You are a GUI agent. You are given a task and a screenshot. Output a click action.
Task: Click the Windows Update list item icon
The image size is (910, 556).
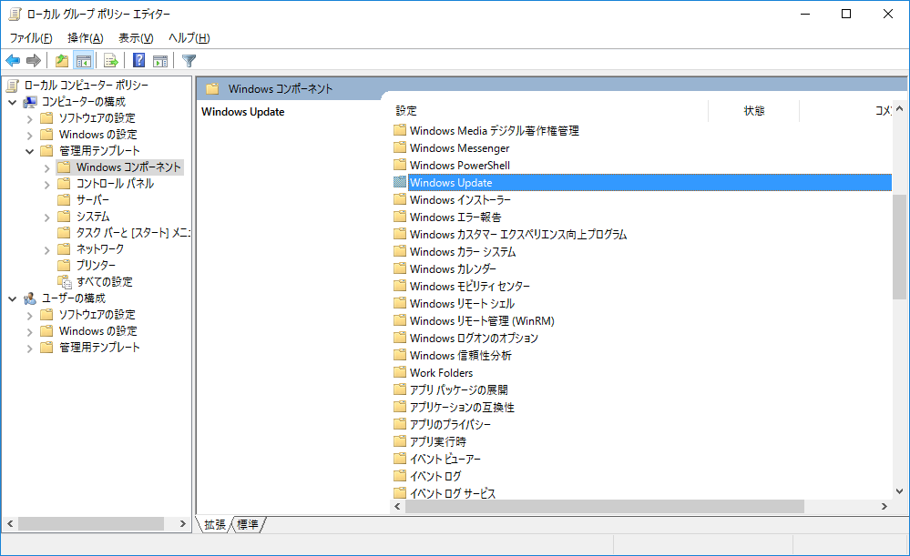tap(400, 182)
